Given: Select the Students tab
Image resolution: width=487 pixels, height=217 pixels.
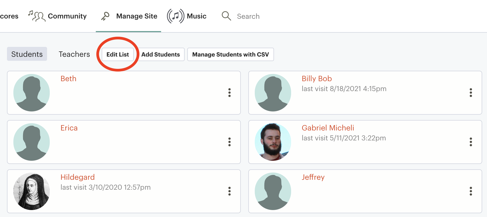Looking at the screenshot, I should click(27, 54).
